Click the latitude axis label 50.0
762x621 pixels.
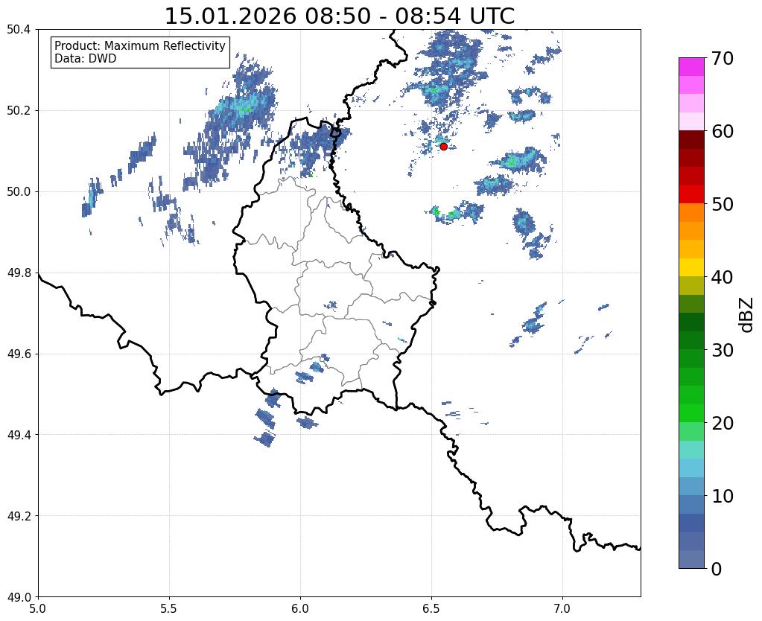tap(19, 192)
